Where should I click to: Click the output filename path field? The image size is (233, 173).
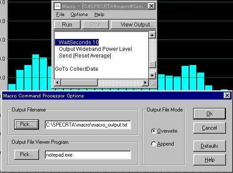(88, 125)
